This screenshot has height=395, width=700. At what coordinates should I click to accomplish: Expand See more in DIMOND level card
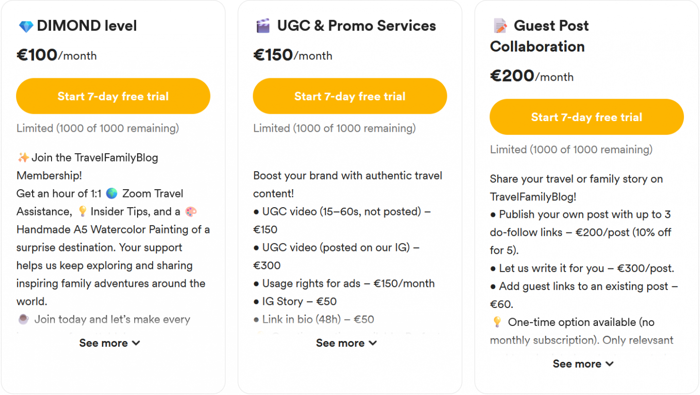(109, 343)
